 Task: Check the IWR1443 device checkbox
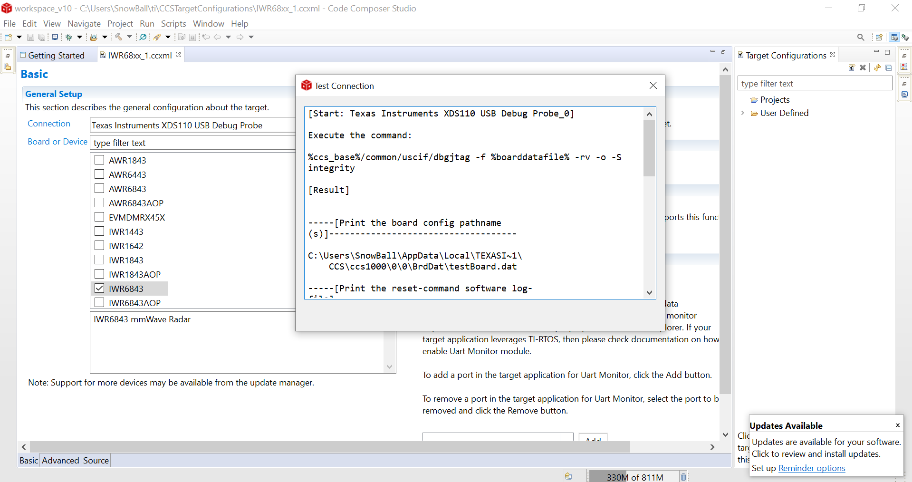99,231
